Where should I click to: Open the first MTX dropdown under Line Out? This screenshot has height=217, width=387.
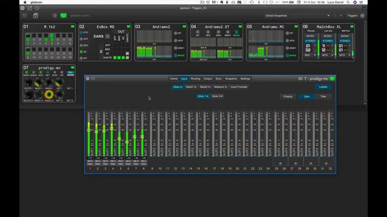click(328, 55)
